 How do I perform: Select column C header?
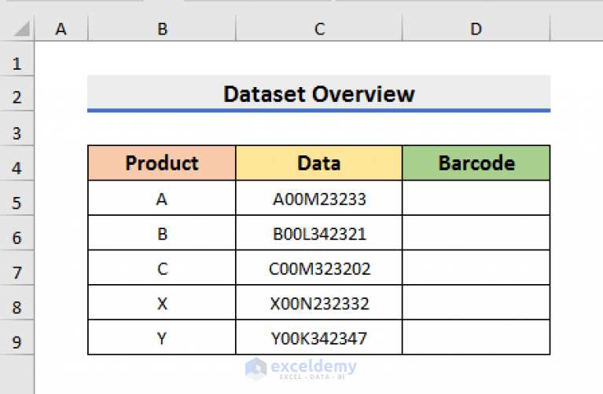click(319, 28)
